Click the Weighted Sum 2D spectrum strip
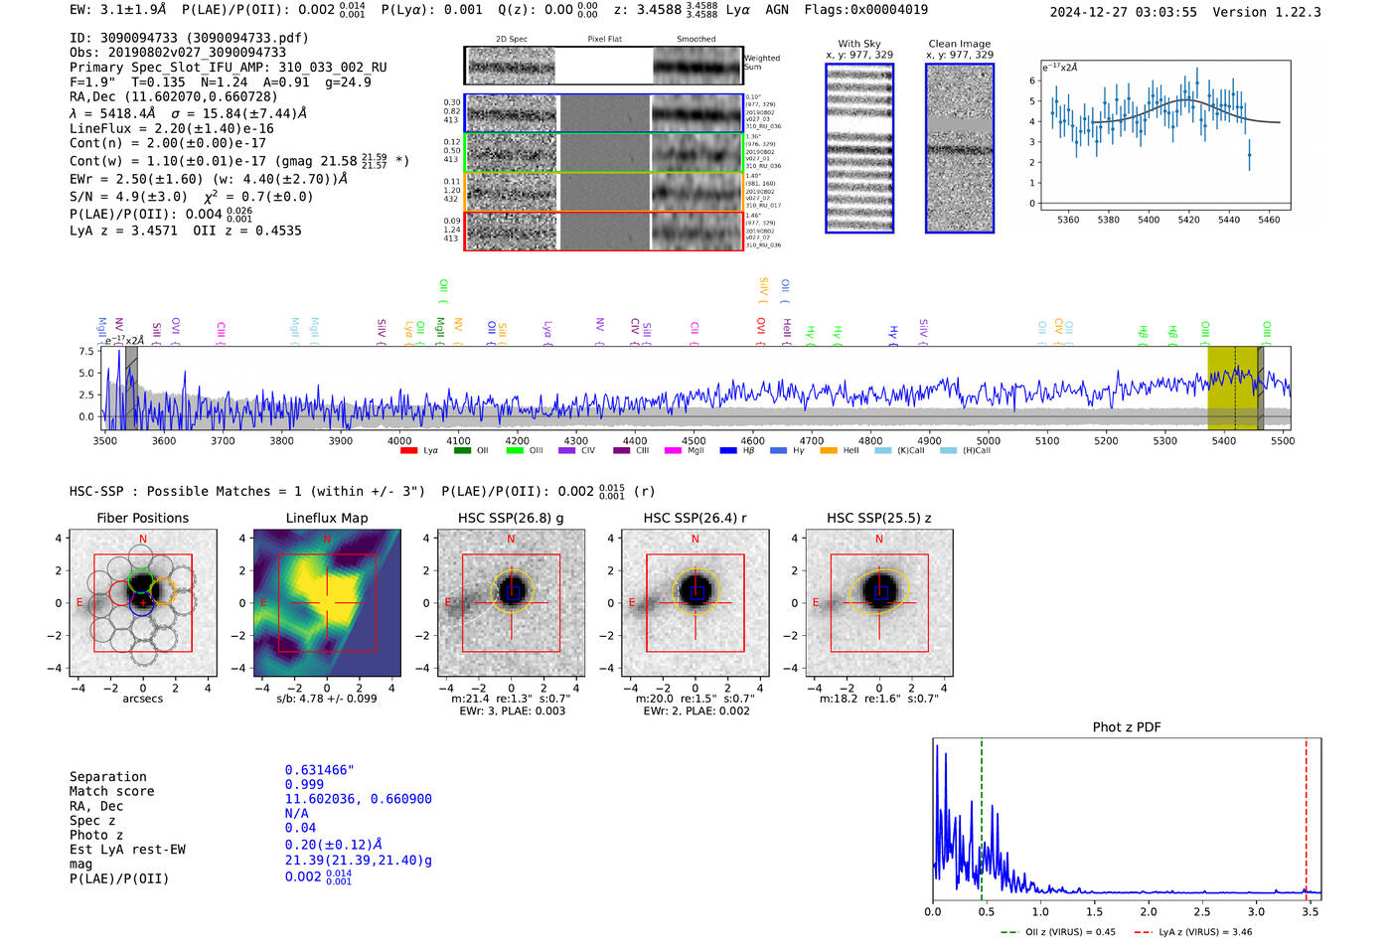 pos(604,66)
